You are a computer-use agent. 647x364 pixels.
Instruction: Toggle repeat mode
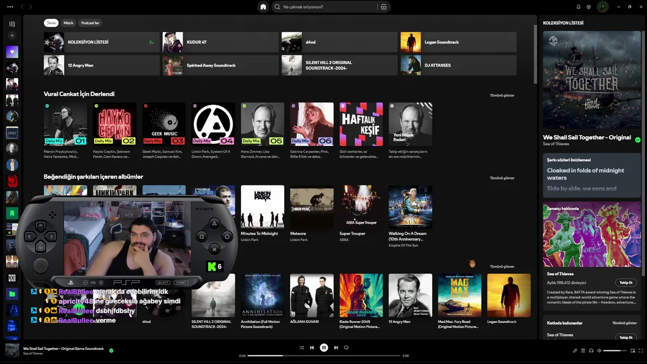[x=346, y=348]
